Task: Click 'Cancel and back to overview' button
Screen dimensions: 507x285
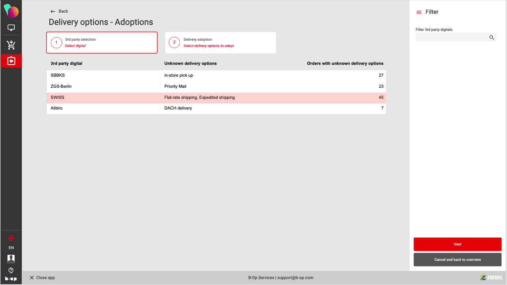Action: [457, 260]
